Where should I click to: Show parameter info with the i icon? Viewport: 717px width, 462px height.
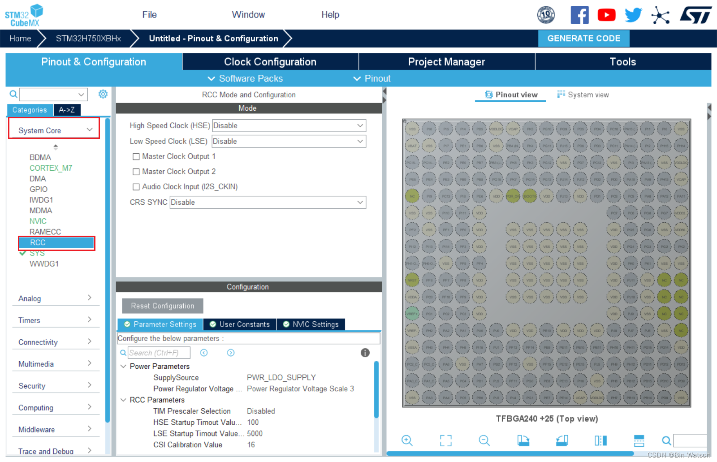coord(365,353)
